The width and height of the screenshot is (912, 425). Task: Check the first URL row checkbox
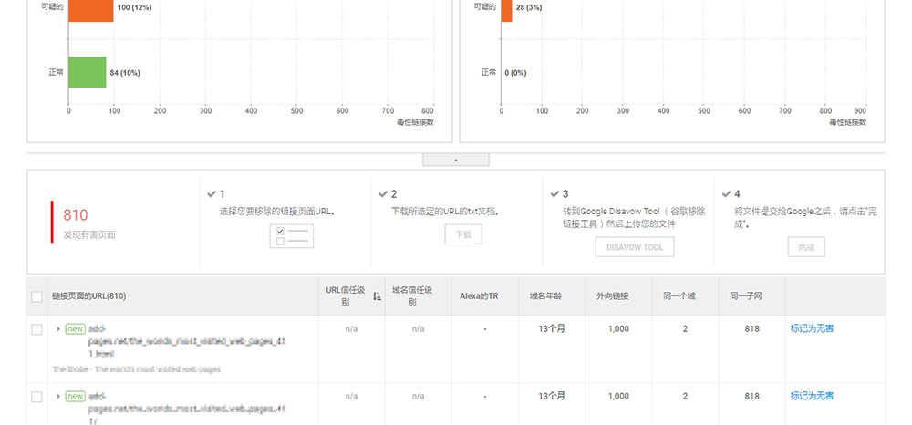pyautogui.click(x=36, y=329)
